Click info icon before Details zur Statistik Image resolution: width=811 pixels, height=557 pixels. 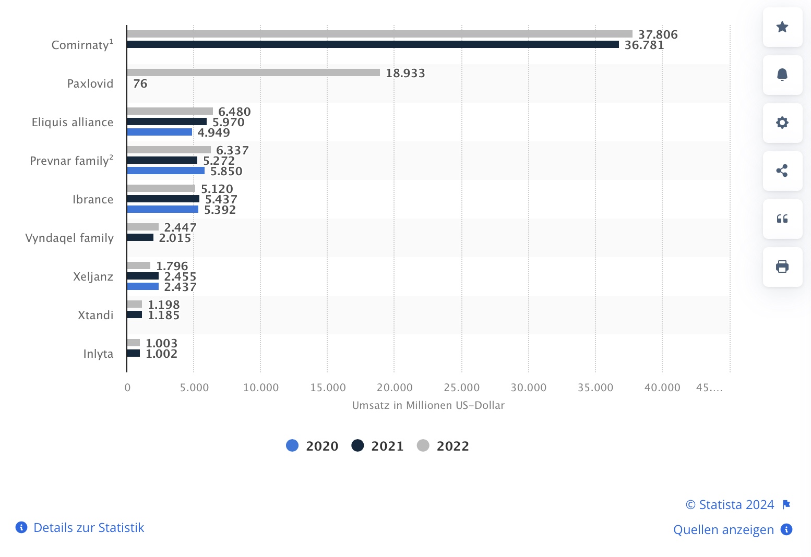pos(21,527)
